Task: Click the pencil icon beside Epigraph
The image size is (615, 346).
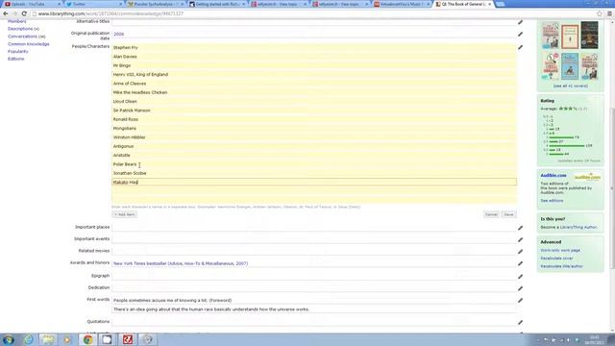Action: [x=520, y=276]
